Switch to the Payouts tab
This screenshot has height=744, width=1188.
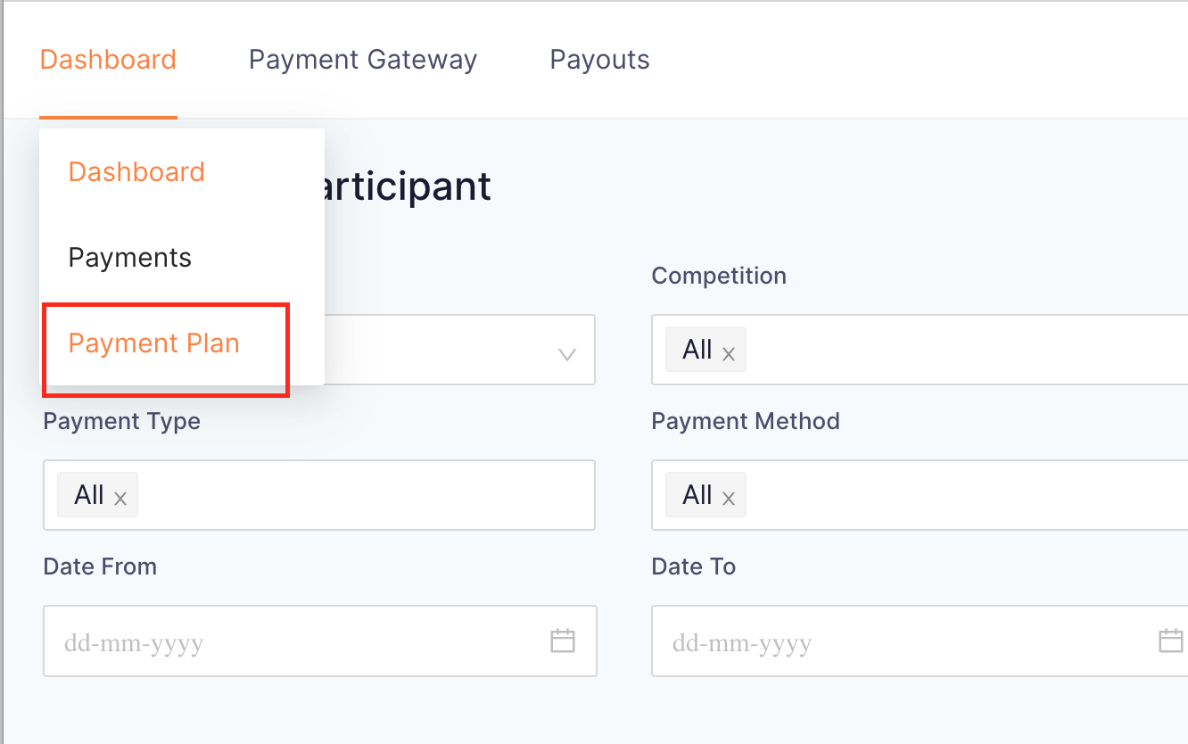(x=599, y=60)
